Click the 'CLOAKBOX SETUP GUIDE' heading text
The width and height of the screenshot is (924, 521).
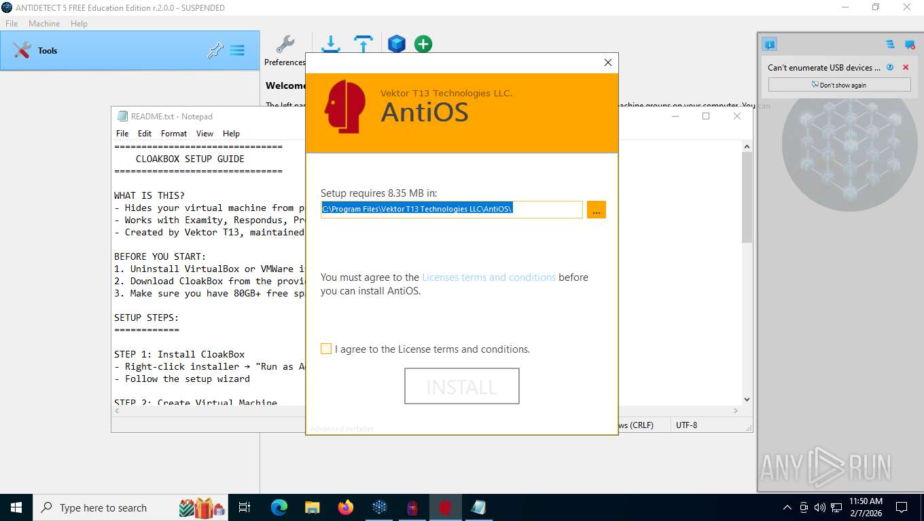coord(190,159)
